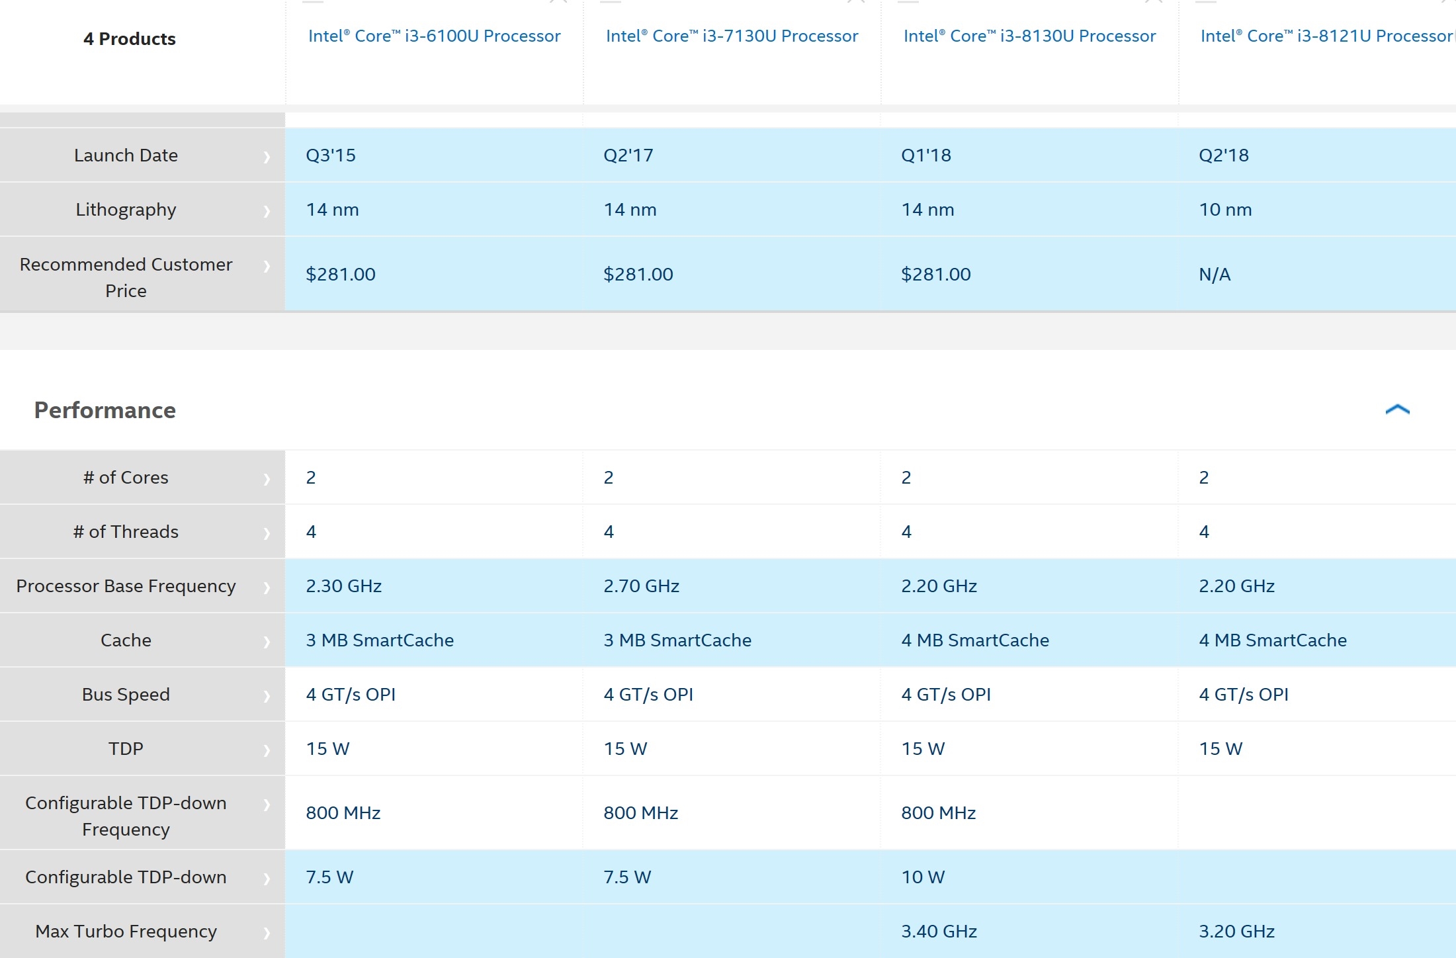The height and width of the screenshot is (958, 1456).
Task: Click the chevron beside Bus Speed
Action: 267,696
